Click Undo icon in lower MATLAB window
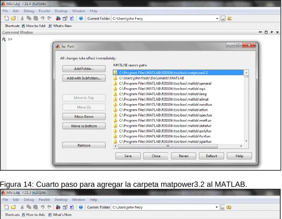The height and width of the screenshot is (219, 282). pyautogui.click(x=42, y=207)
